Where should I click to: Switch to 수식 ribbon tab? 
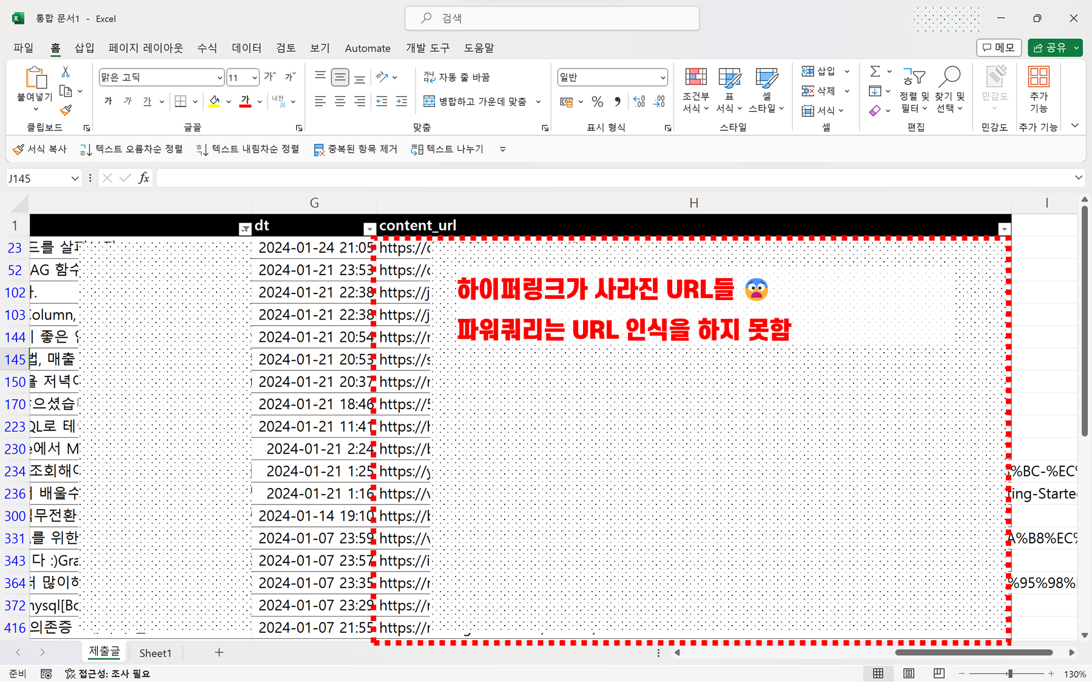click(207, 48)
